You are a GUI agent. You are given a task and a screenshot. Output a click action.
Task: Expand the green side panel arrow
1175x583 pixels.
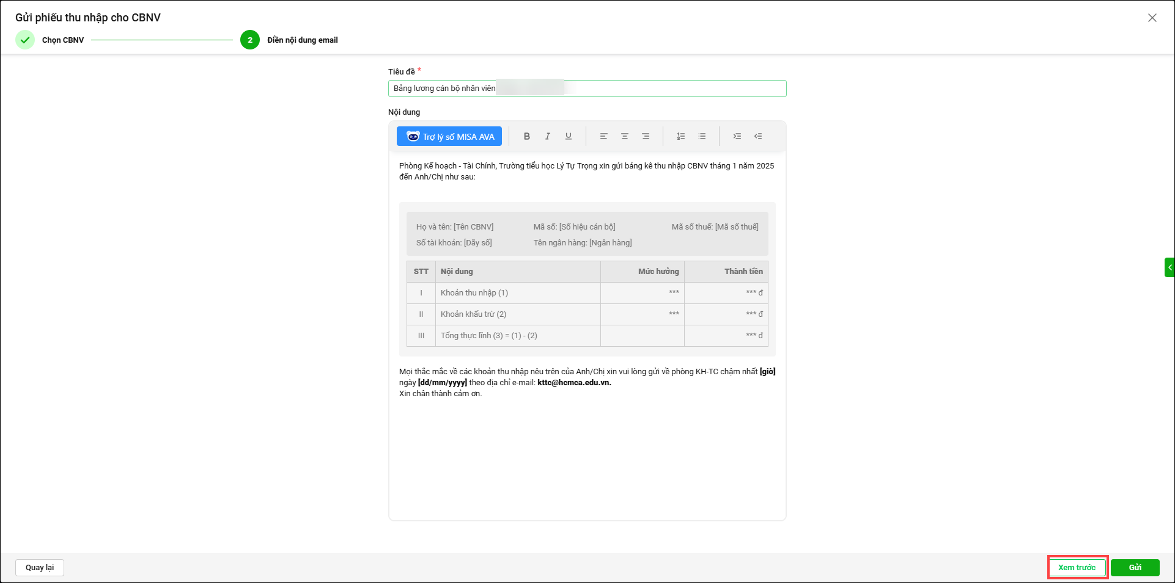tap(1169, 267)
